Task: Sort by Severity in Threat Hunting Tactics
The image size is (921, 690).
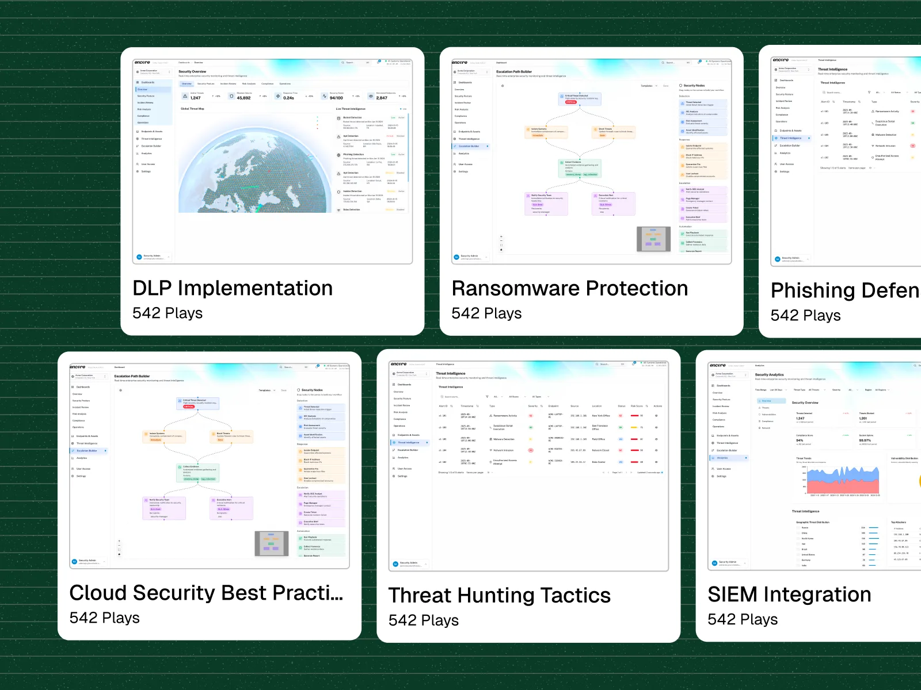Action: (x=535, y=406)
